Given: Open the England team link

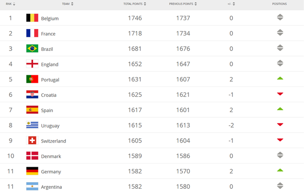Looking at the screenshot, I should tap(50, 64).
